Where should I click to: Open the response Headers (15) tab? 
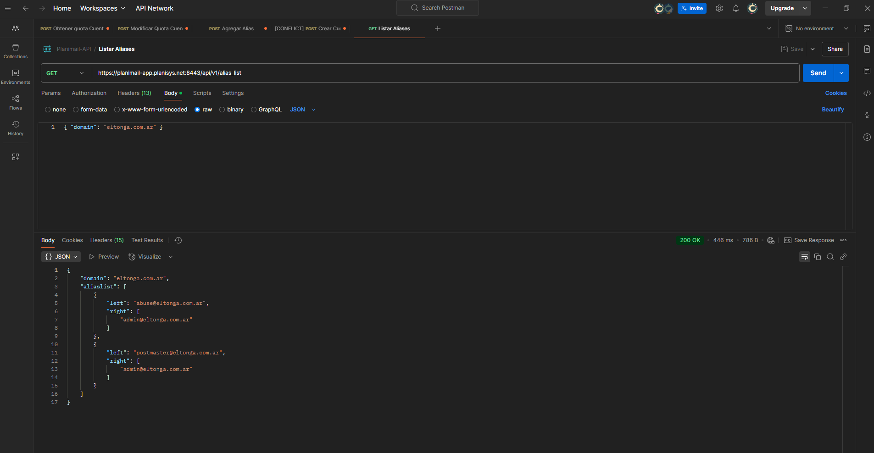click(x=107, y=240)
